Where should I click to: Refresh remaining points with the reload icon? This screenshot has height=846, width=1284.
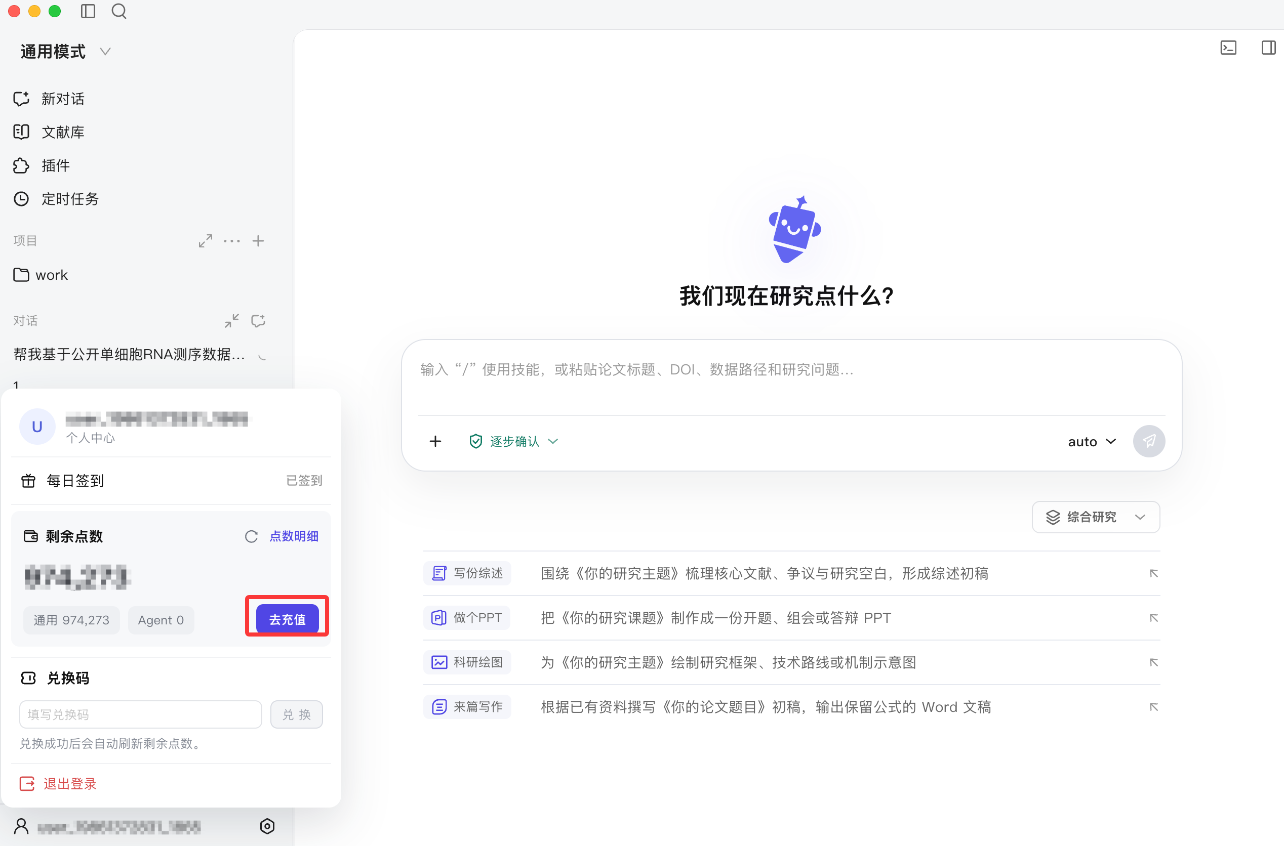[251, 536]
